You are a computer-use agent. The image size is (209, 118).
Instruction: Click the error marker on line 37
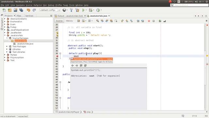pyautogui.click(x=57, y=56)
